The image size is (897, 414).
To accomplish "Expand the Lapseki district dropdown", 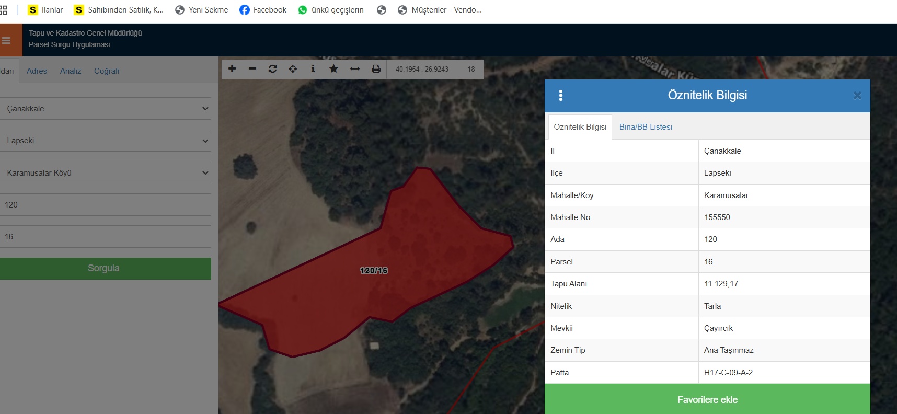I will (x=105, y=141).
